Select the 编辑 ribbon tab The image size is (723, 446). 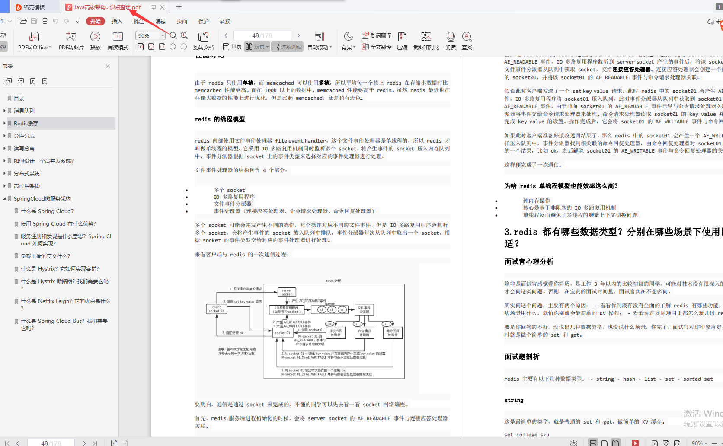[160, 21]
